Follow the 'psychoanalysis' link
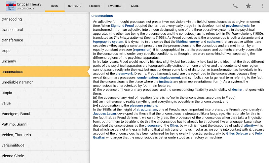 (x=238, y=26)
